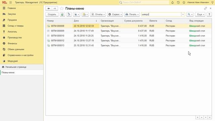This screenshot has height=121, width=215.
Task: Open the Сервис dropdown
Action: pyautogui.click(x=115, y=14)
